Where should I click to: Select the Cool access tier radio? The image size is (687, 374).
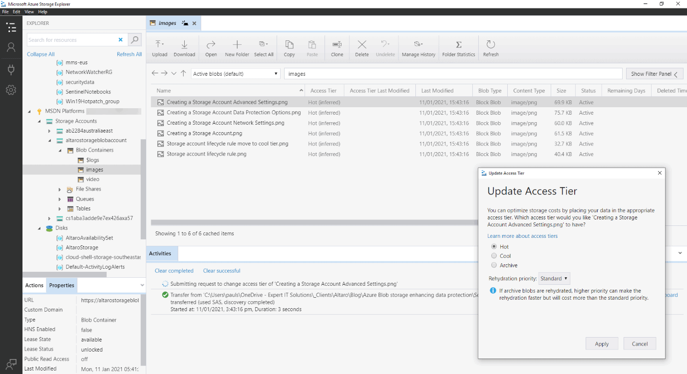(494, 256)
